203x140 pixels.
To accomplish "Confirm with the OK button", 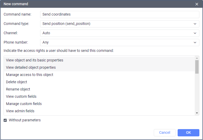I will tap(188, 132).
